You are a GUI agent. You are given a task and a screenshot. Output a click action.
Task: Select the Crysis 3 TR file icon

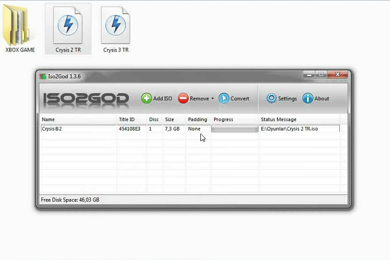116,25
